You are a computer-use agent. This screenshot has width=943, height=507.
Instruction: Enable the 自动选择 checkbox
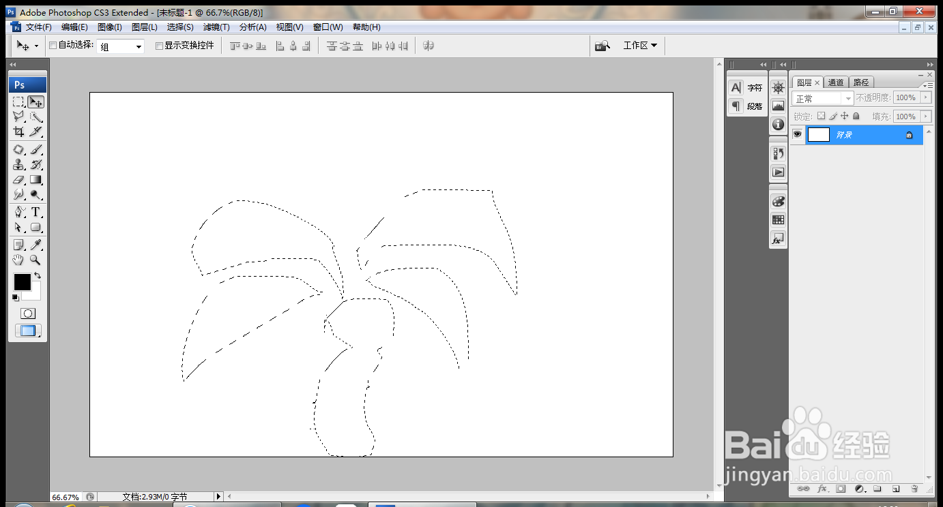pyautogui.click(x=53, y=46)
